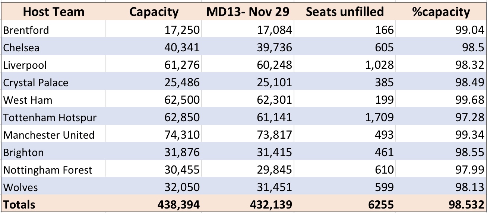Select total seats unfilled 6255
487x213 pixels.
(x=345, y=204)
